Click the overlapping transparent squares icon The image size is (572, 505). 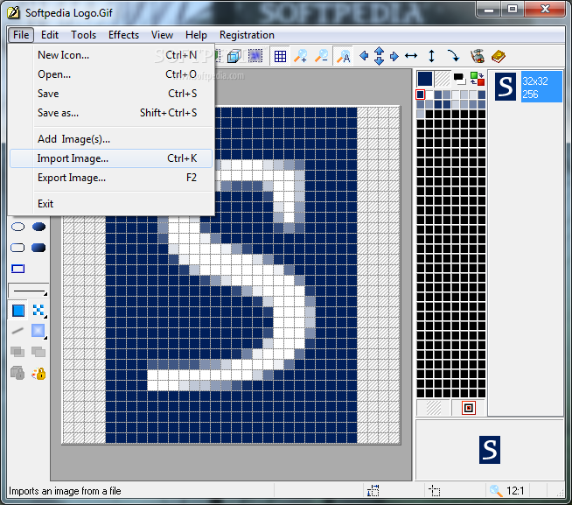17,352
